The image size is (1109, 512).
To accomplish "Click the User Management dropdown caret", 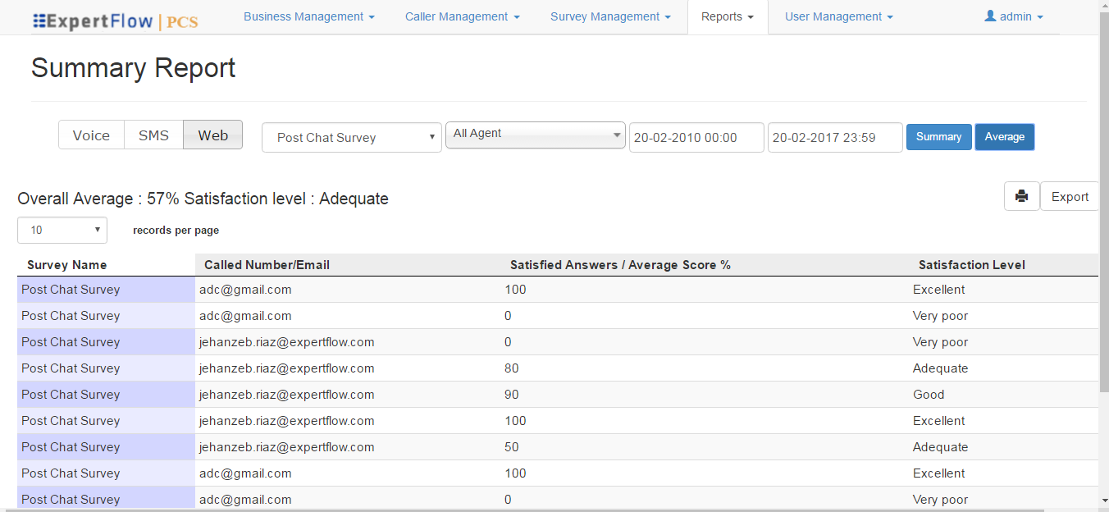I will (891, 16).
